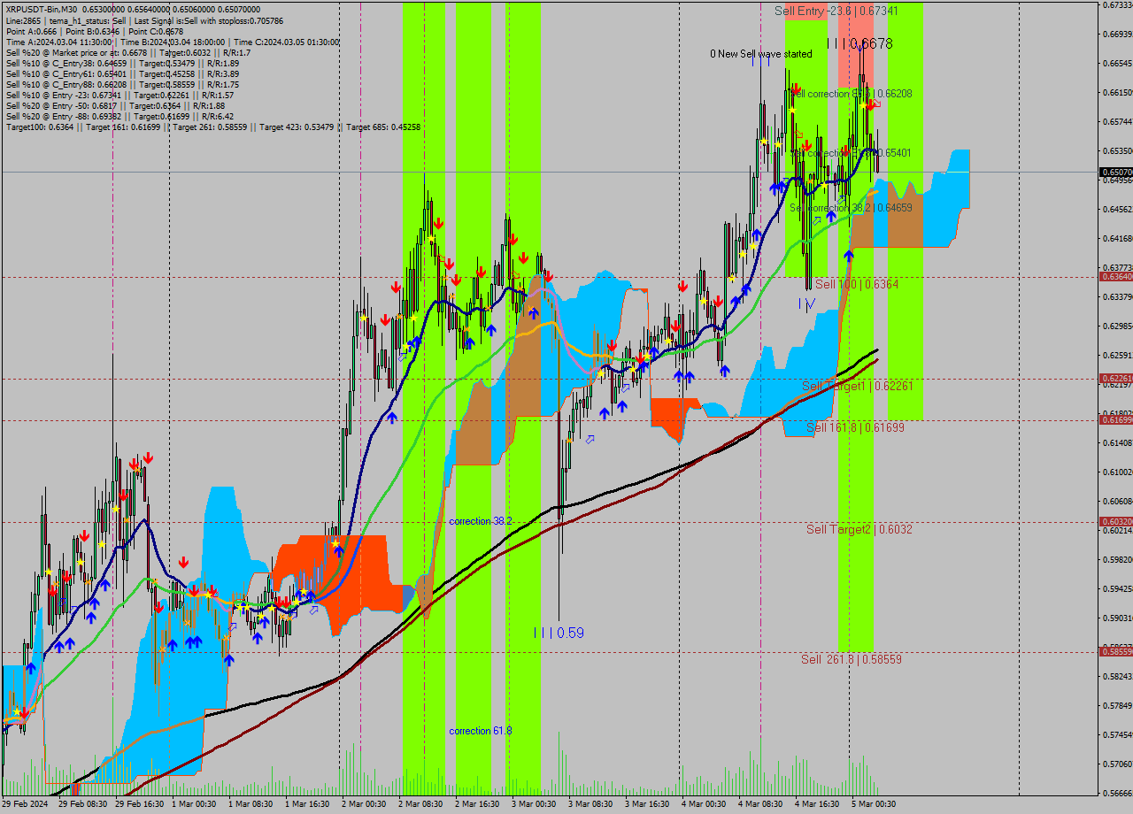Screen dimensions: 1133x814
Task: Click the '2 Mar 16:30' time axis label
Action: 479,804
